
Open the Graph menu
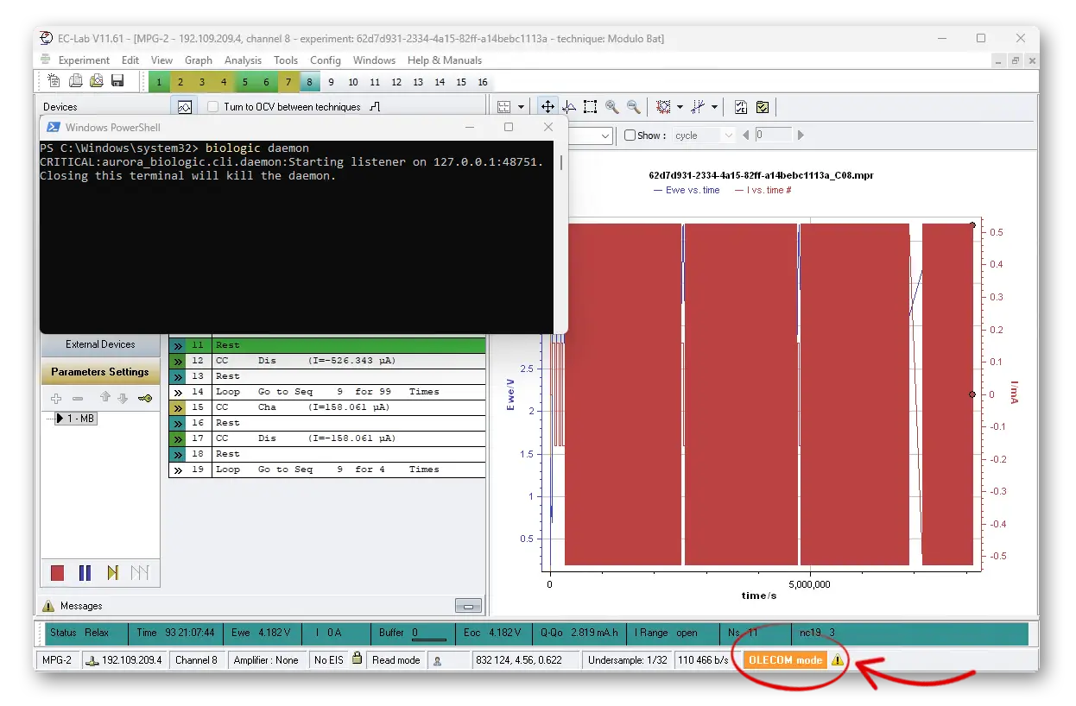(x=199, y=60)
